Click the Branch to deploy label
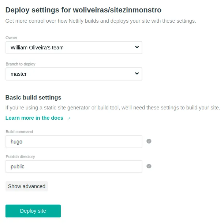 (x=20, y=64)
